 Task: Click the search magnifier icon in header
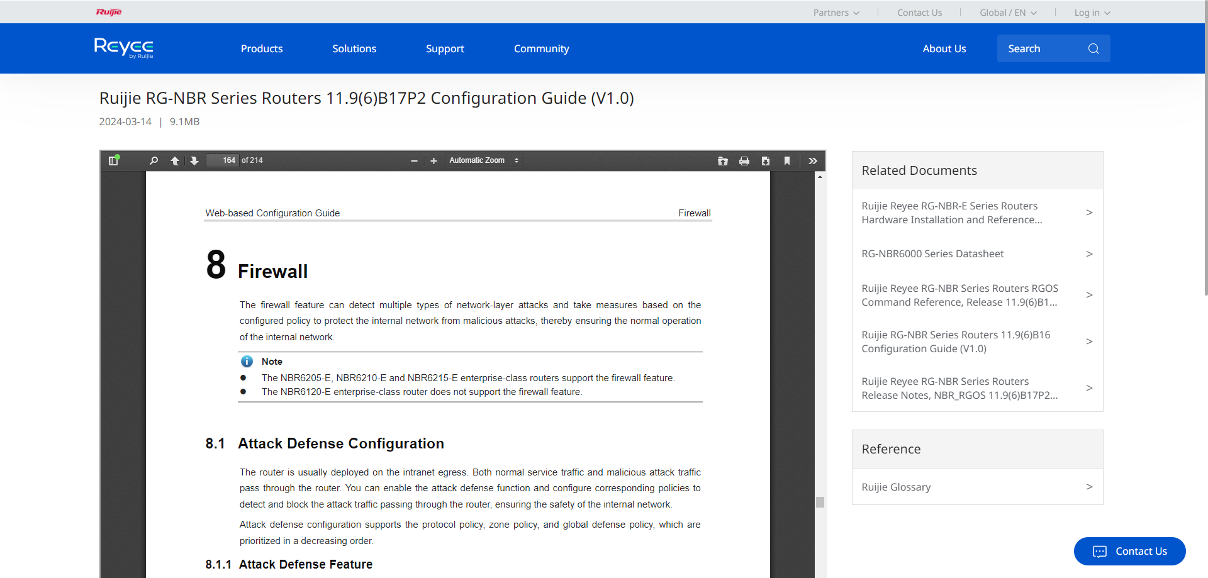click(1093, 48)
